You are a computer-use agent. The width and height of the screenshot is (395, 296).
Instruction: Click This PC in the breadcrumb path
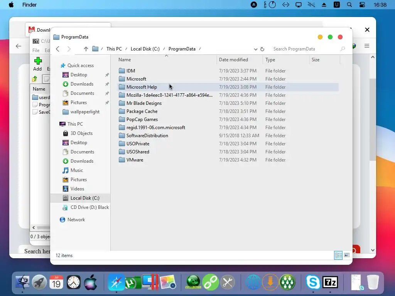pos(114,49)
